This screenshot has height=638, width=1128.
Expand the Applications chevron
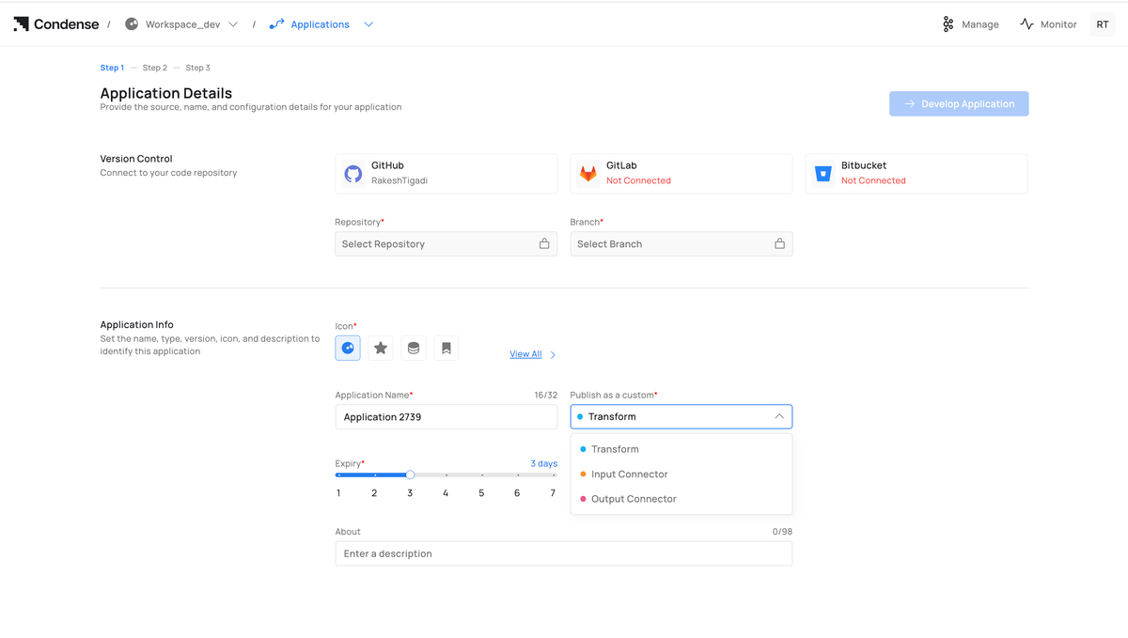(368, 24)
